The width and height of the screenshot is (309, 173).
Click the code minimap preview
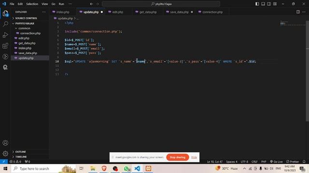(293, 24)
